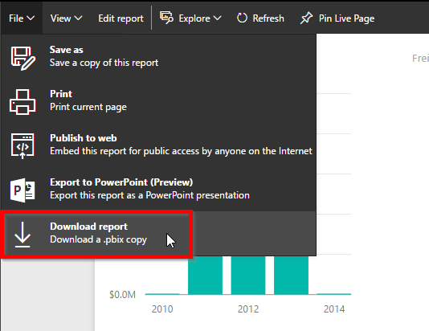Click the Refresh label
The height and width of the screenshot is (331, 429).
[x=268, y=18]
